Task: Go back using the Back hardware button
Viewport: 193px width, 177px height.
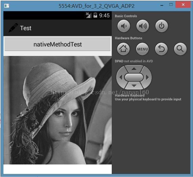Action: [x=161, y=49]
